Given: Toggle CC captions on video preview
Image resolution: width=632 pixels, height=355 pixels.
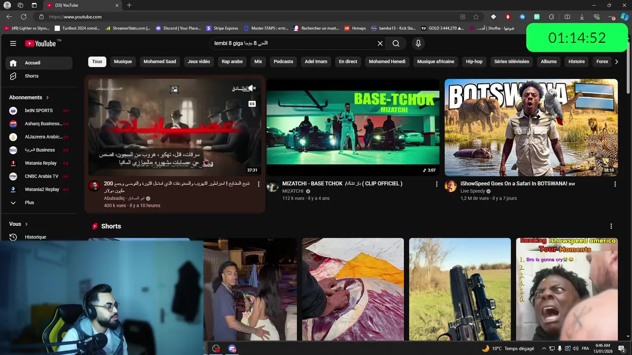Looking at the screenshot, I should (x=252, y=104).
